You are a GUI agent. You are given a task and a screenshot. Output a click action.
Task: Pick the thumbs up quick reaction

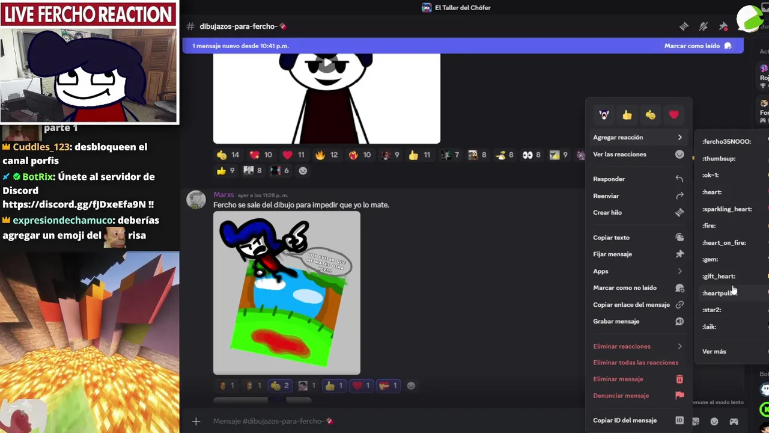[627, 114]
